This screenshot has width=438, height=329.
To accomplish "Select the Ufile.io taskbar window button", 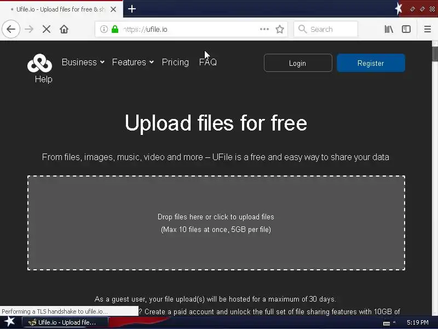I will pos(65,322).
